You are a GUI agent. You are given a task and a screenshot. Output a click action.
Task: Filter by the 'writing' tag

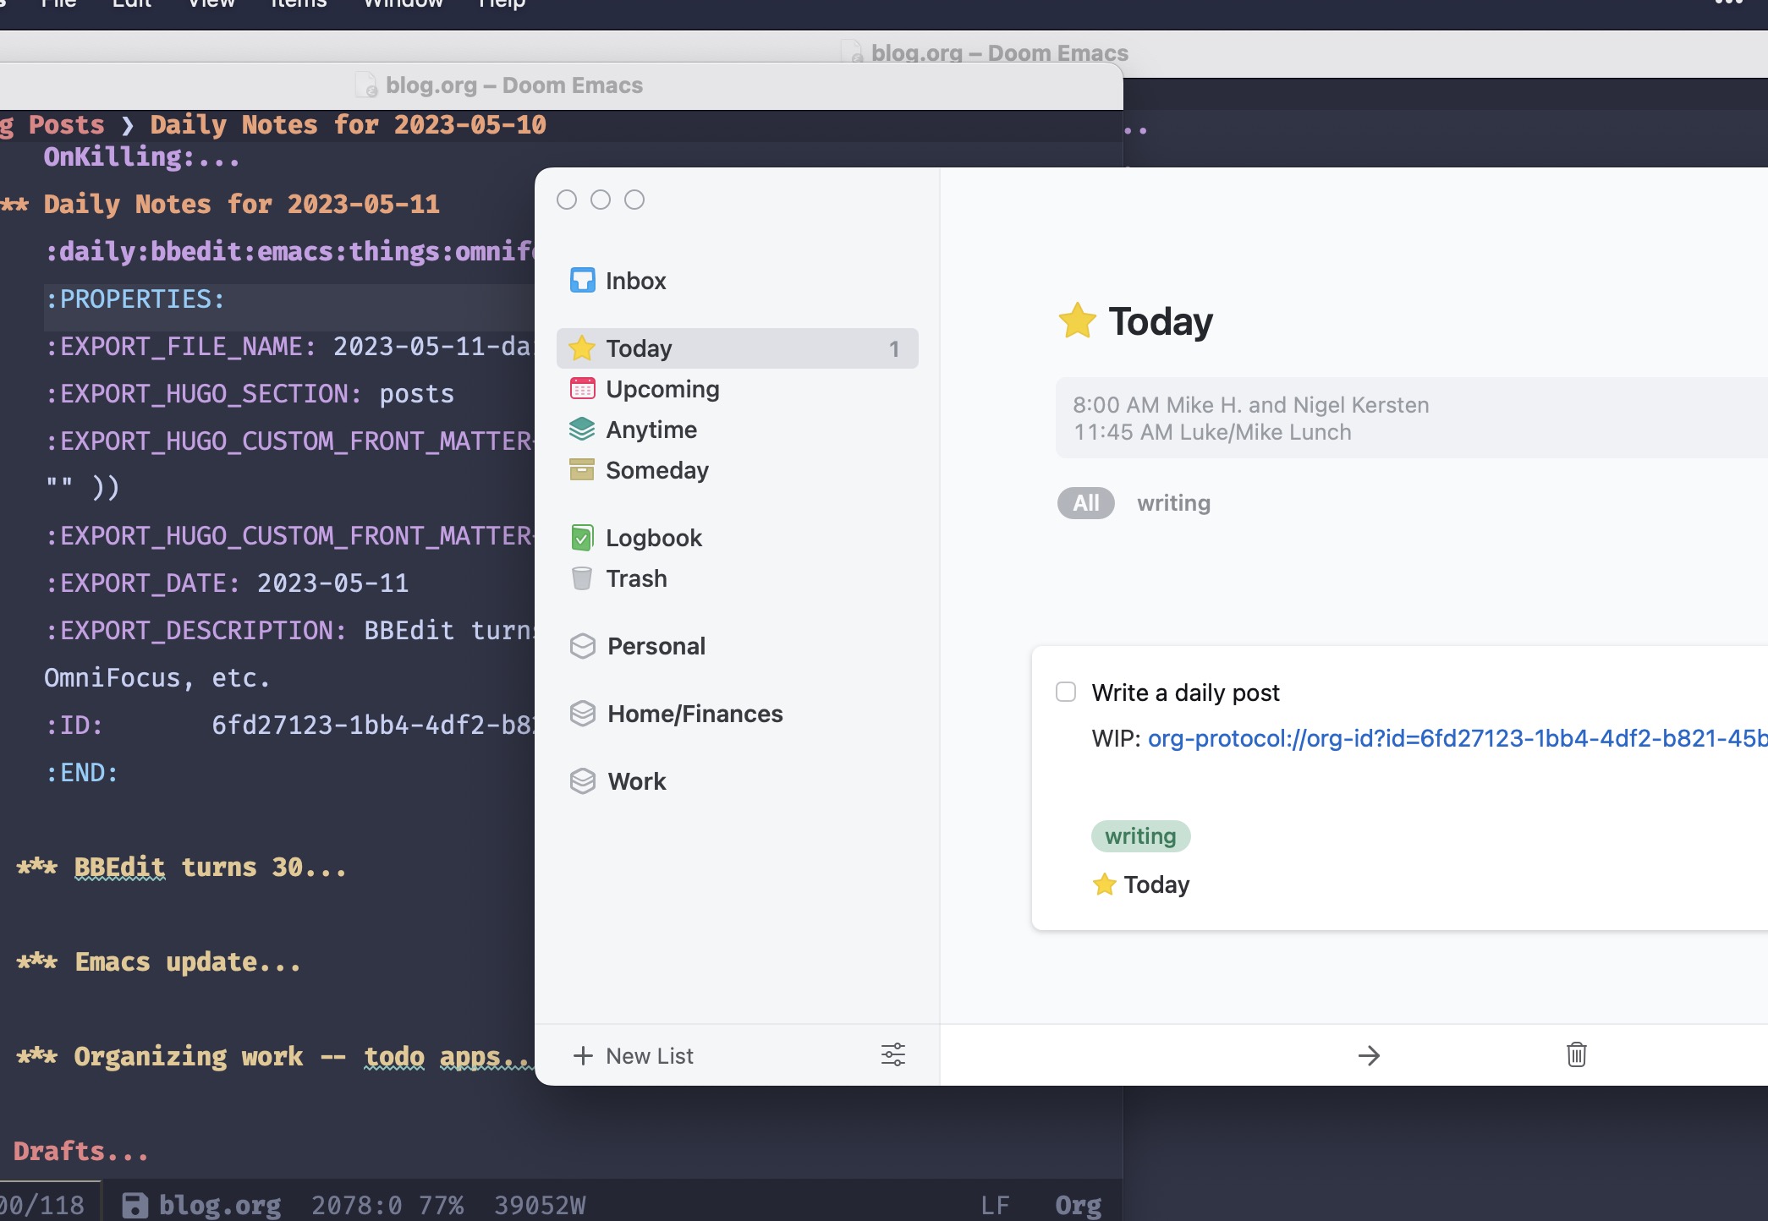1173,503
